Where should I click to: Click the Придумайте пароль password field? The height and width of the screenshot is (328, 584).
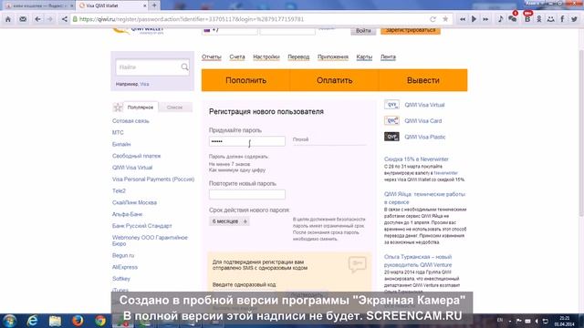pos(247,141)
